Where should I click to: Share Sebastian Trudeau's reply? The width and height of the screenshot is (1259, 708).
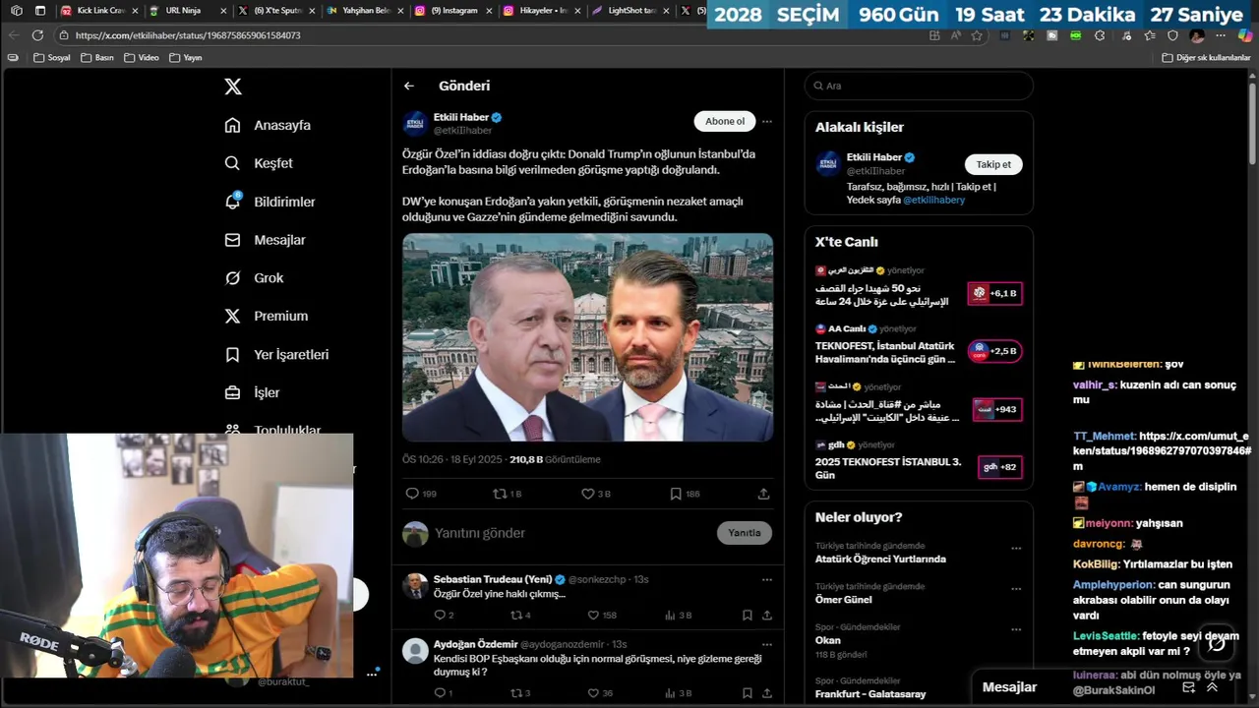point(767,615)
